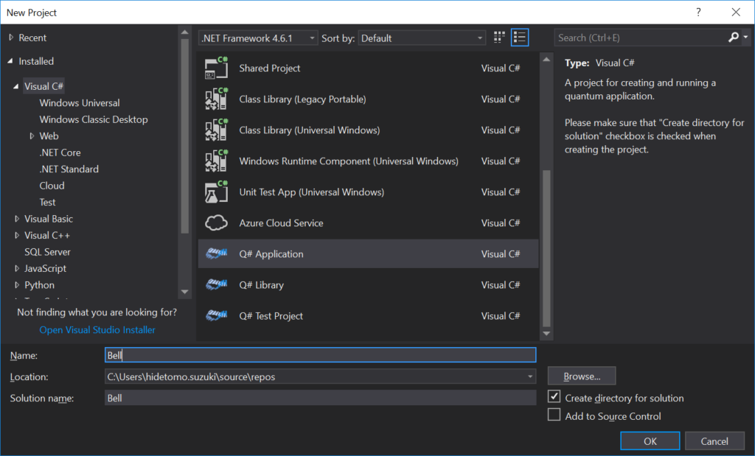Screen dimensions: 755x456
Task: Select Azure Cloud Service template text
Action: (281, 222)
